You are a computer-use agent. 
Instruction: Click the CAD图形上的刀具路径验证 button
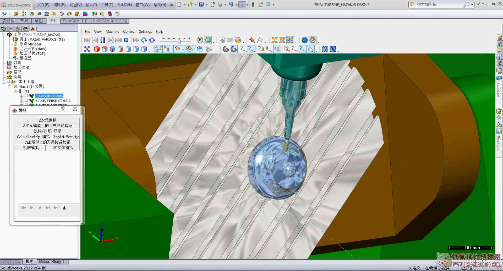click(x=47, y=142)
